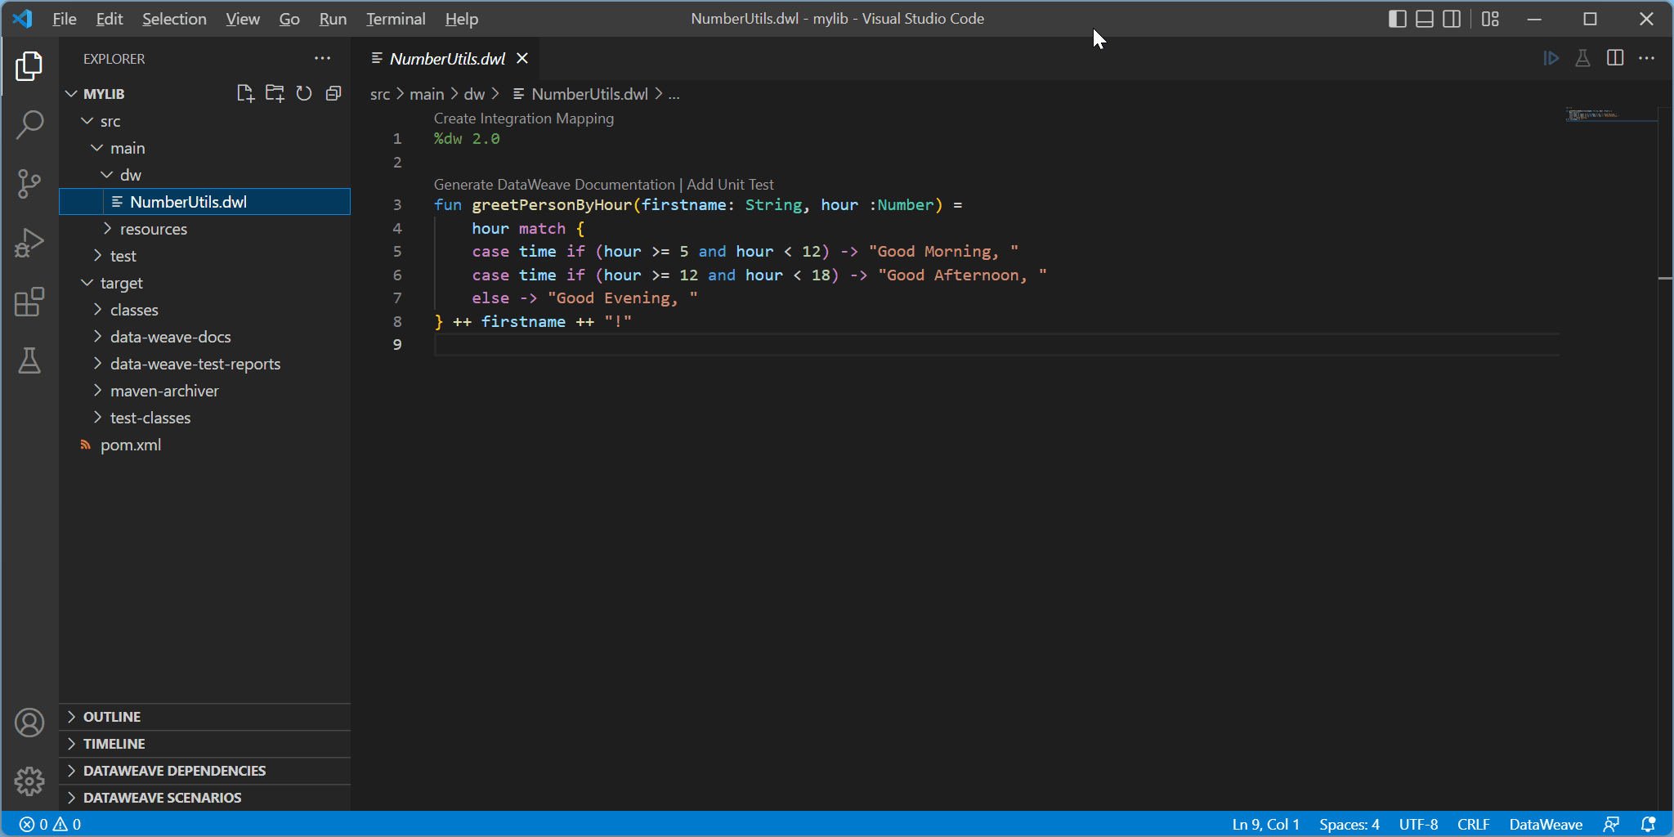
Task: Open the File menu
Action: coord(65,19)
